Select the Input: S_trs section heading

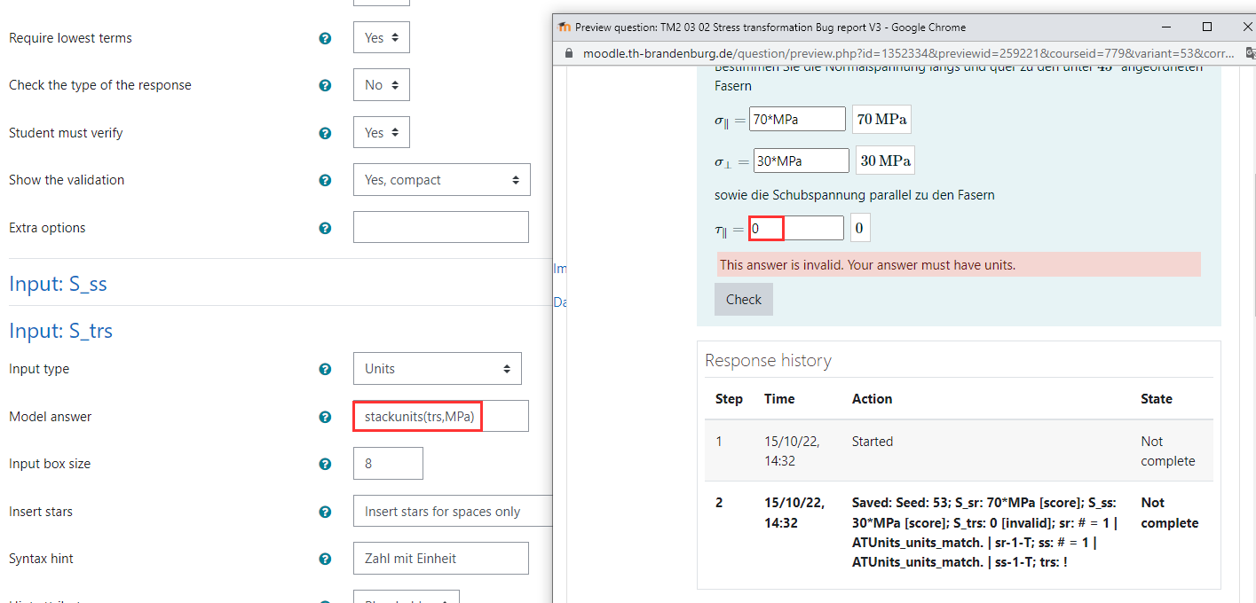click(60, 331)
